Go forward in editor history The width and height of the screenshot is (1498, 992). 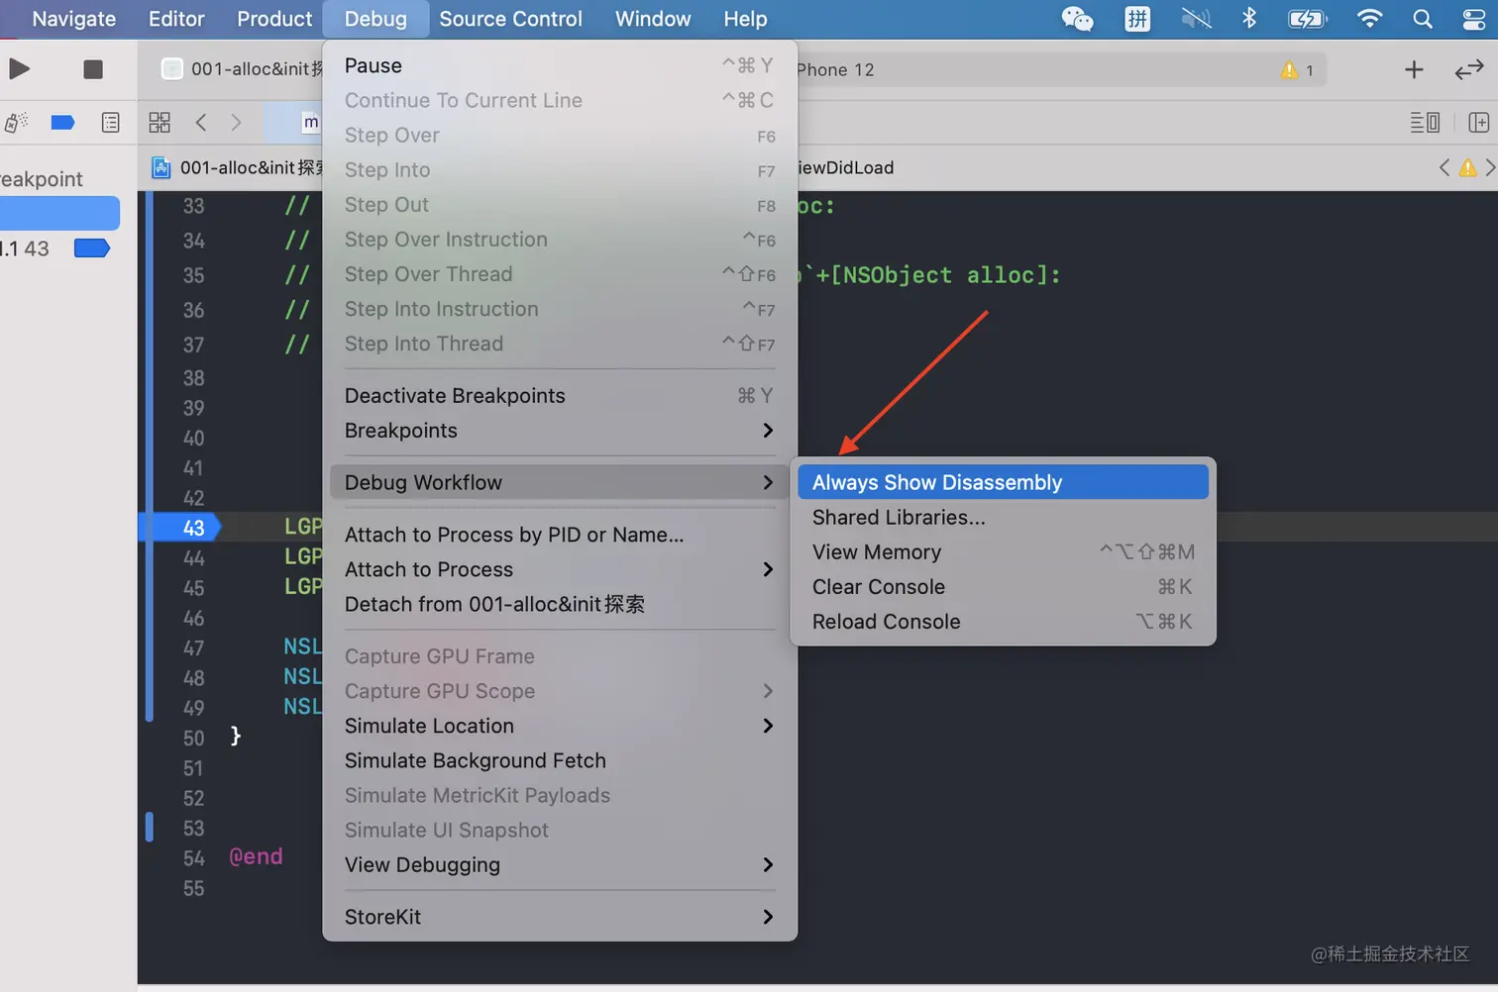point(236,122)
